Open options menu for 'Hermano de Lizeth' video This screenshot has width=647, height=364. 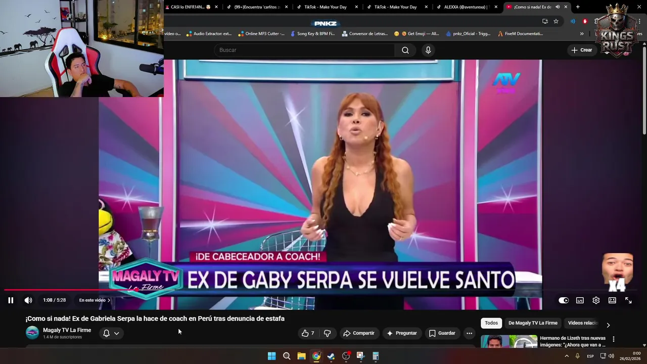(x=614, y=339)
